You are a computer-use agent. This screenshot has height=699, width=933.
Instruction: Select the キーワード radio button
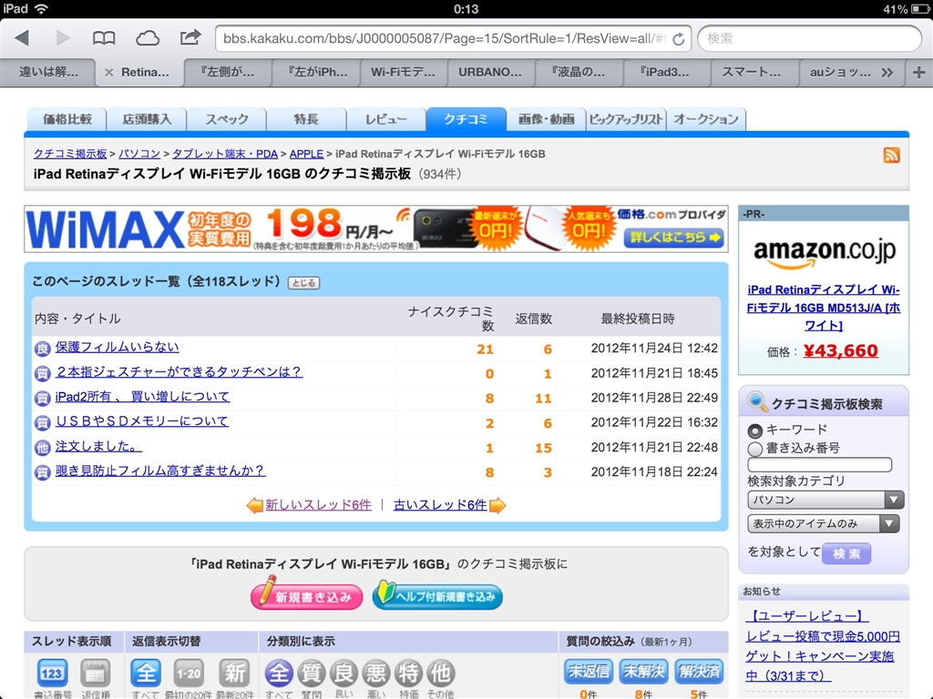(x=755, y=431)
